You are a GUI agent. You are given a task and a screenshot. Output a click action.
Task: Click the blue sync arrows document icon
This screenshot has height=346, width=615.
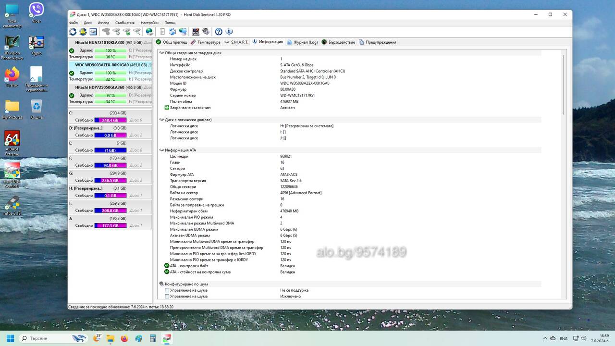[172, 32]
